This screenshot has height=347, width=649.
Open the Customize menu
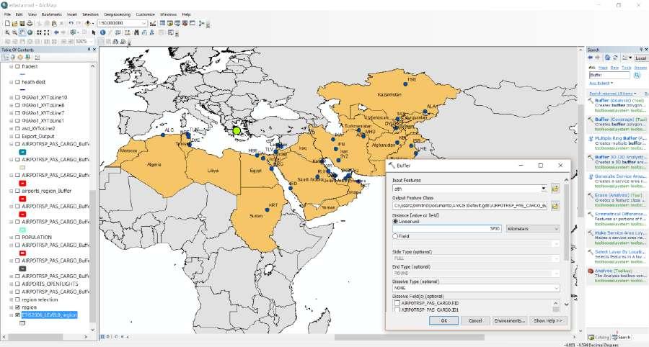coord(145,14)
